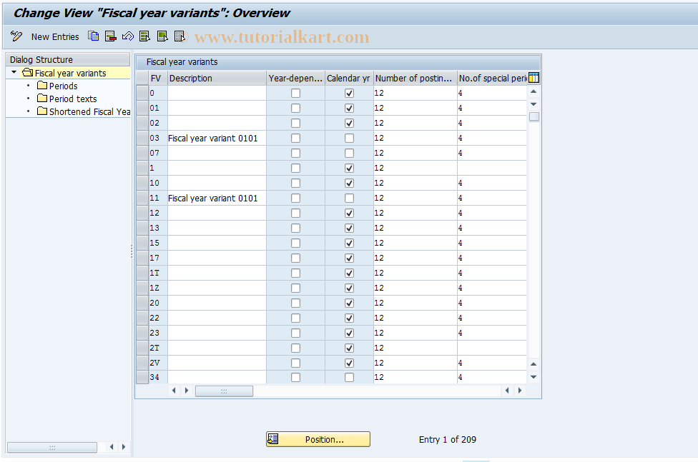Screen dimensions: 698x462
Task: Click the Position... button
Action: coord(318,438)
